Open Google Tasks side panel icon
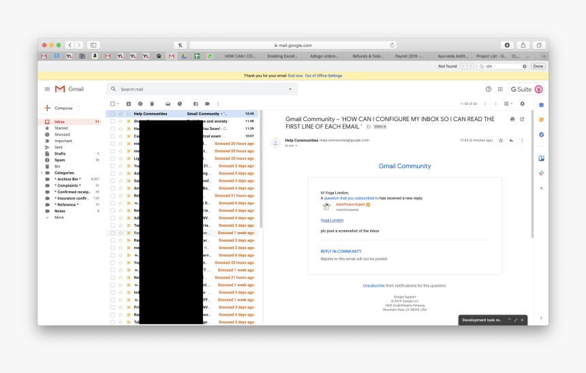Viewport: 586px width, 373px height. point(541,134)
